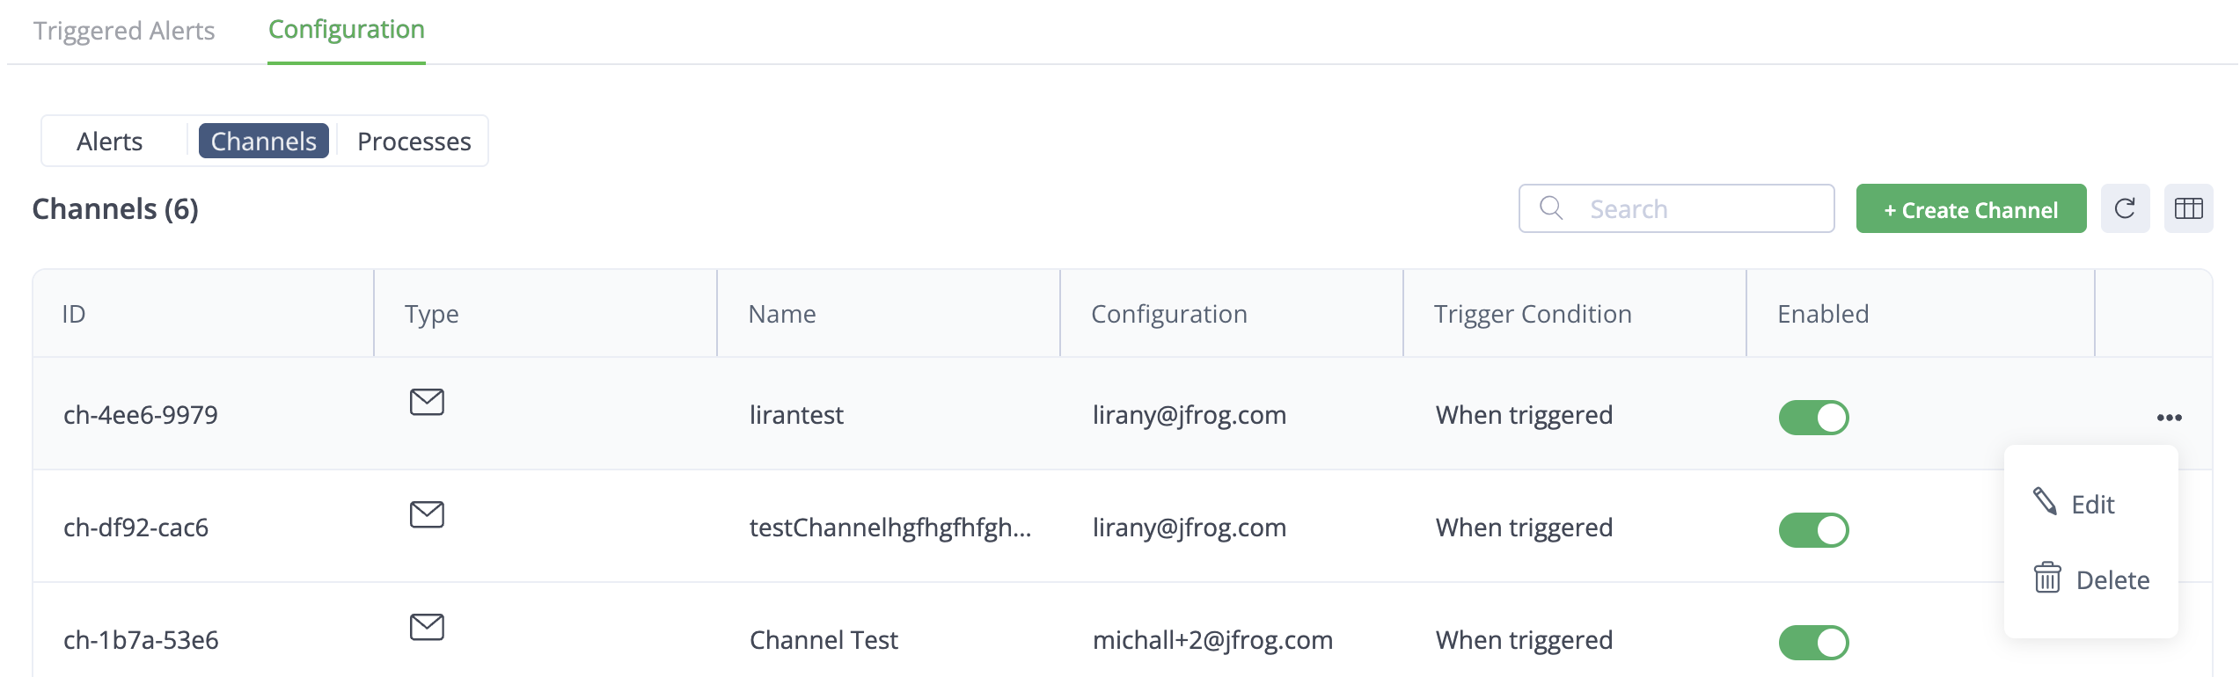Click the Trigger Condition column header
Image resolution: width=2240 pixels, height=677 pixels.
click(x=1533, y=314)
